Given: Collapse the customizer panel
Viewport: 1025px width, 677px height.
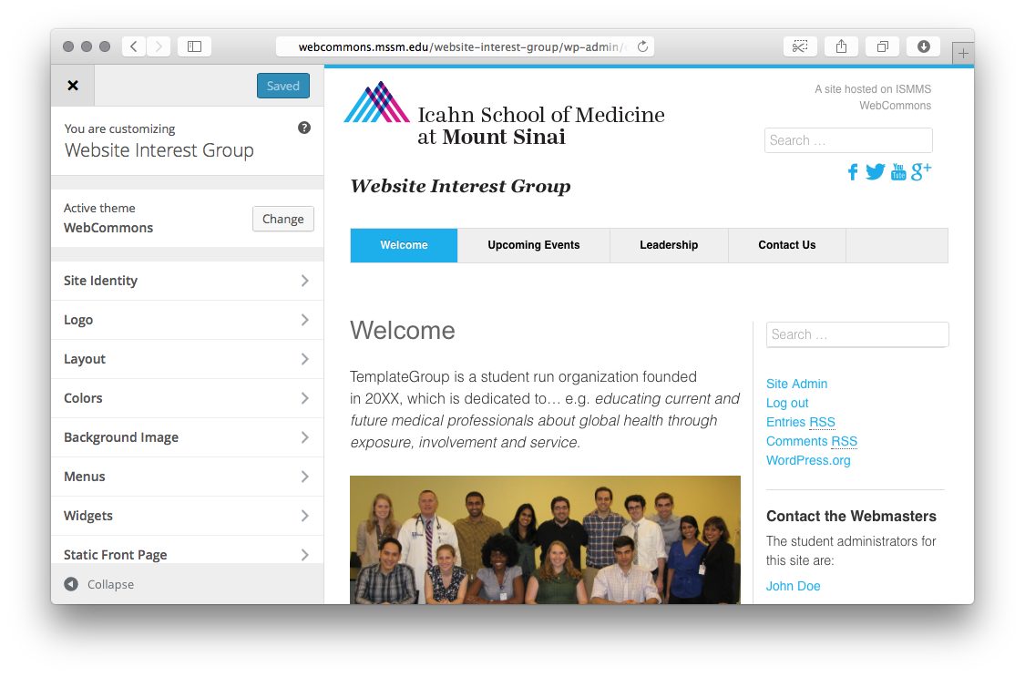Looking at the screenshot, I should point(99,584).
